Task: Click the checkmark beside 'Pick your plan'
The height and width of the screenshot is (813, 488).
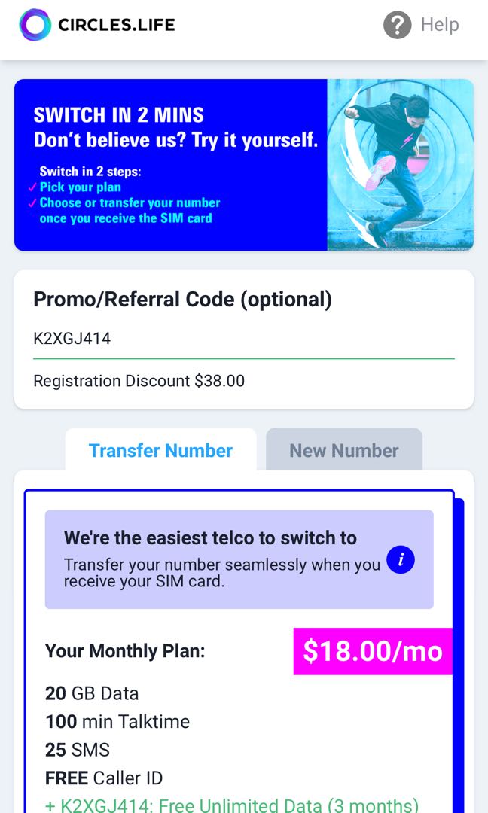Action: pos(32,187)
